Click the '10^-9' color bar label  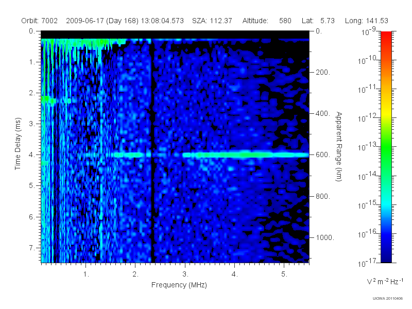pyautogui.click(x=368, y=31)
